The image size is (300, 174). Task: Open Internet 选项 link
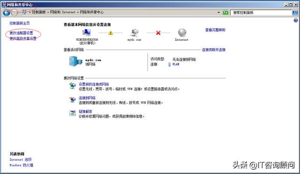pos(21,159)
